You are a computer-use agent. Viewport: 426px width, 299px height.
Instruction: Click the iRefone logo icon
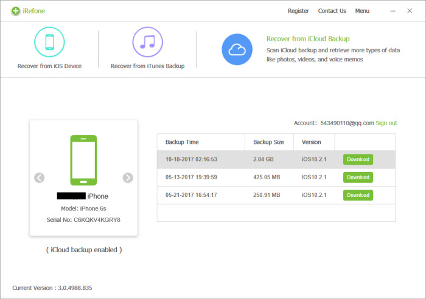coord(15,11)
